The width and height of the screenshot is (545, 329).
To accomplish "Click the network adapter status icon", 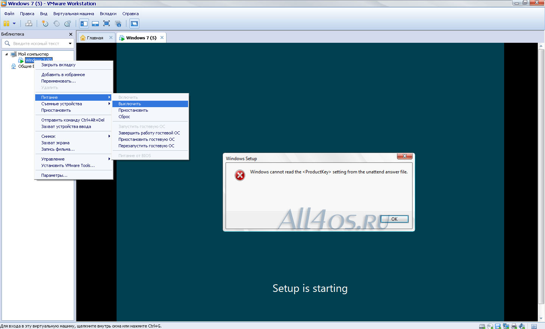I will [x=506, y=326].
